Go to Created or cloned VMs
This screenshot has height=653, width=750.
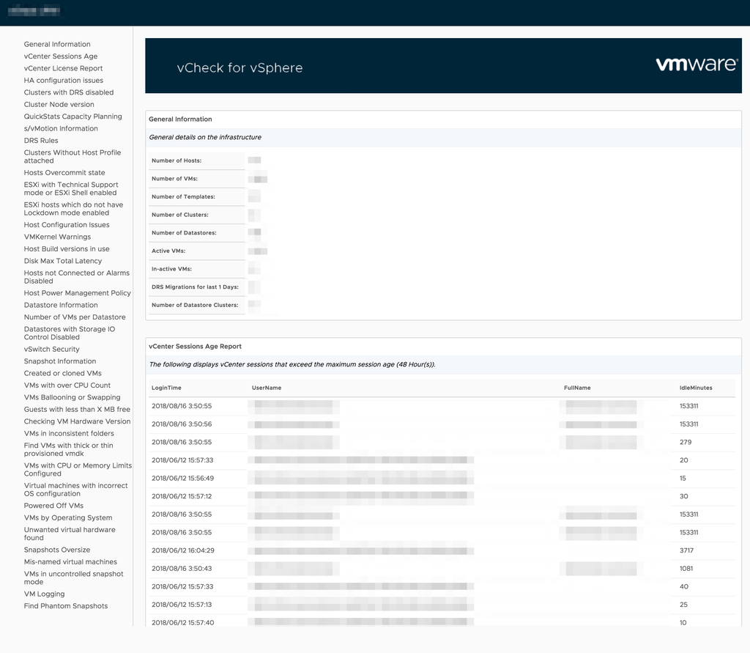coord(63,373)
